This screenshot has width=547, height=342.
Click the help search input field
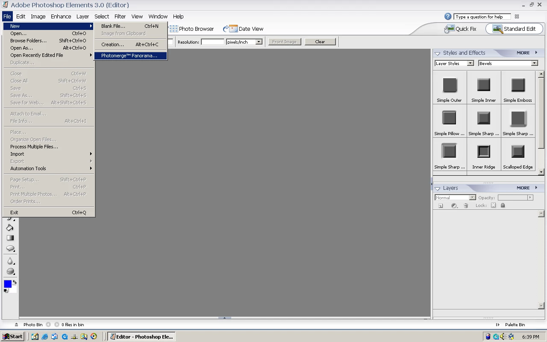tap(482, 17)
